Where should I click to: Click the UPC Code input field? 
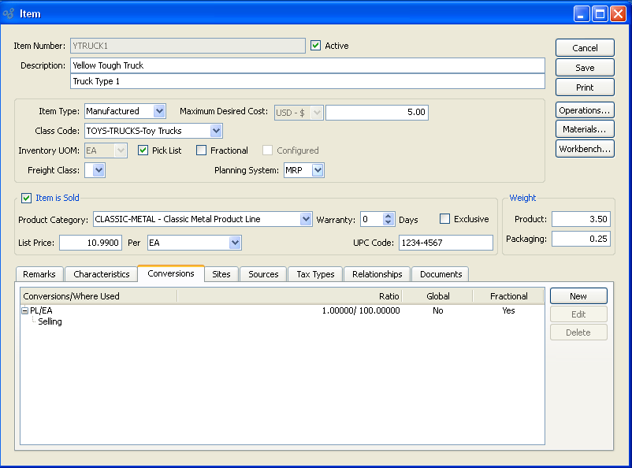tap(445, 243)
